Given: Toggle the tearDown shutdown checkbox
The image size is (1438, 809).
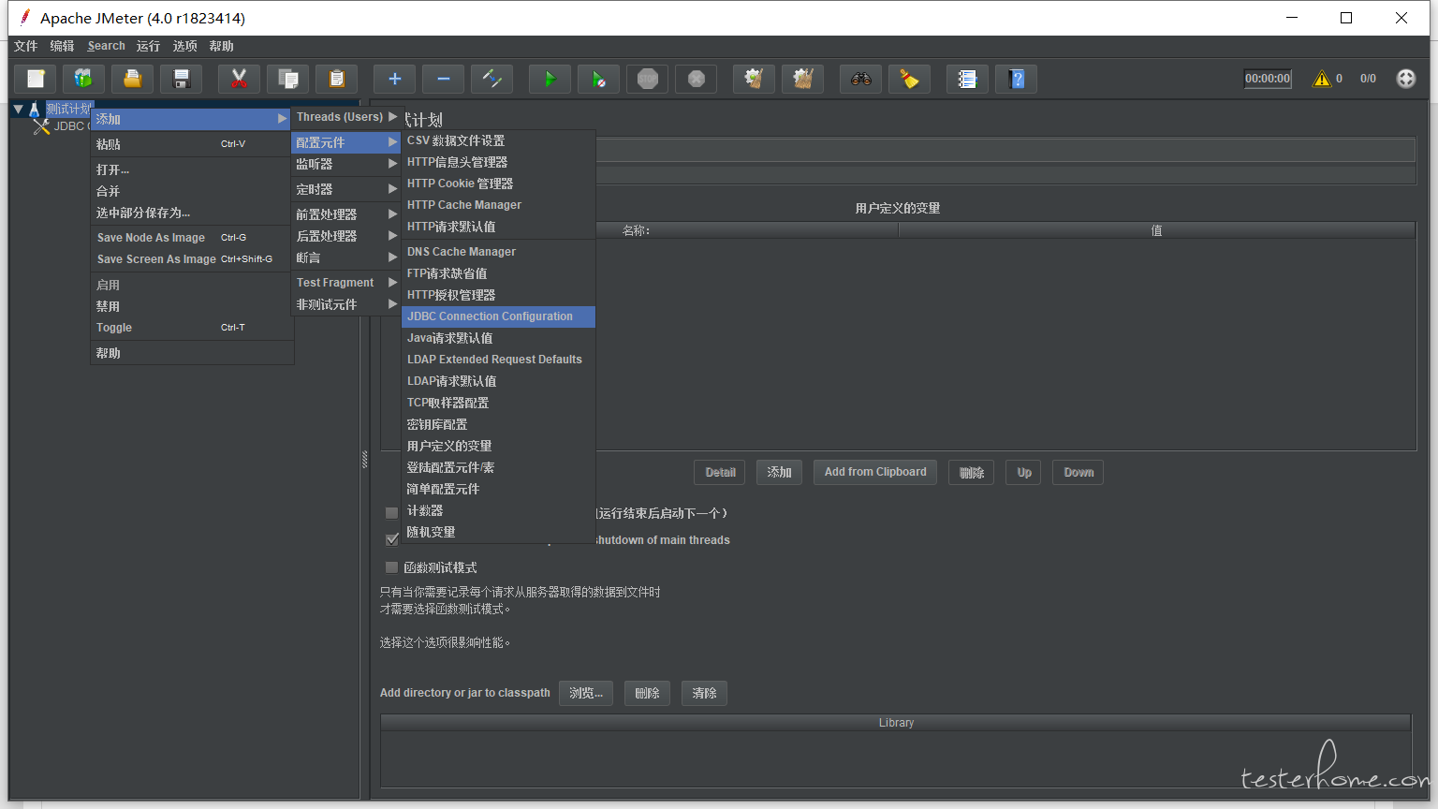Looking at the screenshot, I should [392, 539].
